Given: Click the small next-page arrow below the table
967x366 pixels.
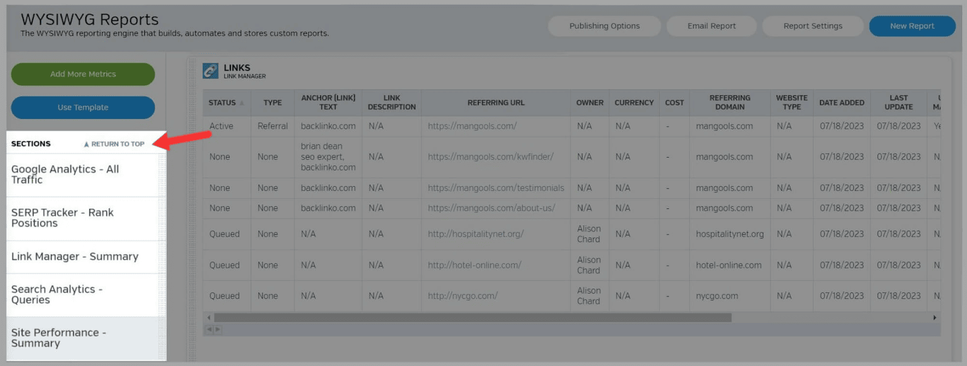Looking at the screenshot, I should pos(218,330).
